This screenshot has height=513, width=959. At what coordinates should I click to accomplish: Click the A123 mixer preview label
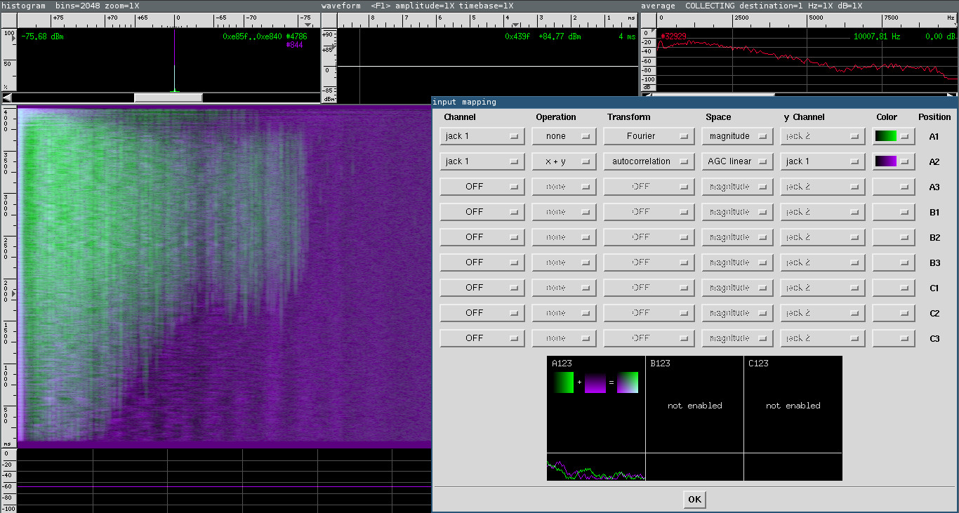pyautogui.click(x=562, y=364)
